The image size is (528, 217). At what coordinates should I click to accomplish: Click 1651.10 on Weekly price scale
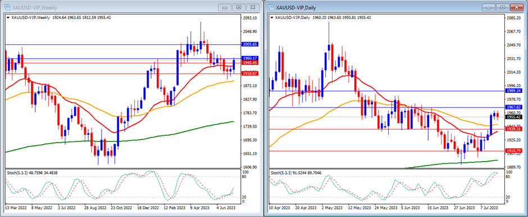(250, 154)
